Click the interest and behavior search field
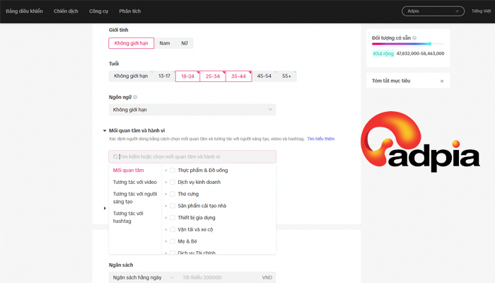 click(192, 156)
